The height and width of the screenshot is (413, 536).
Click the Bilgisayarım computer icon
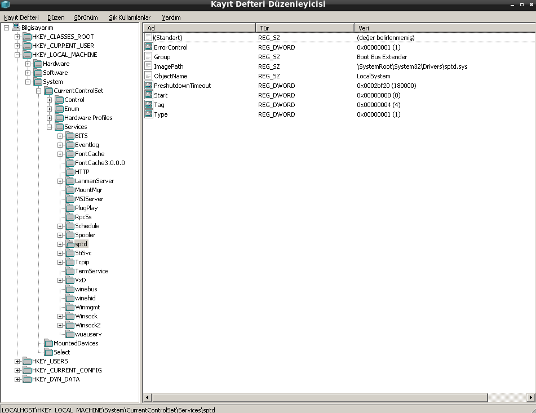click(x=16, y=28)
